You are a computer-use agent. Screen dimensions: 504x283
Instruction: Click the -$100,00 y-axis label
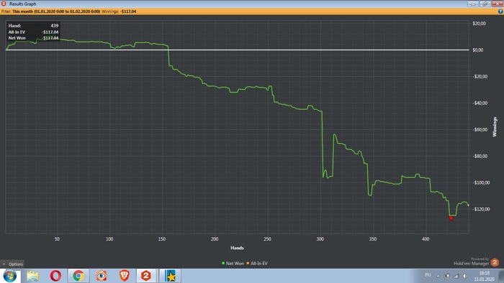[481, 182]
